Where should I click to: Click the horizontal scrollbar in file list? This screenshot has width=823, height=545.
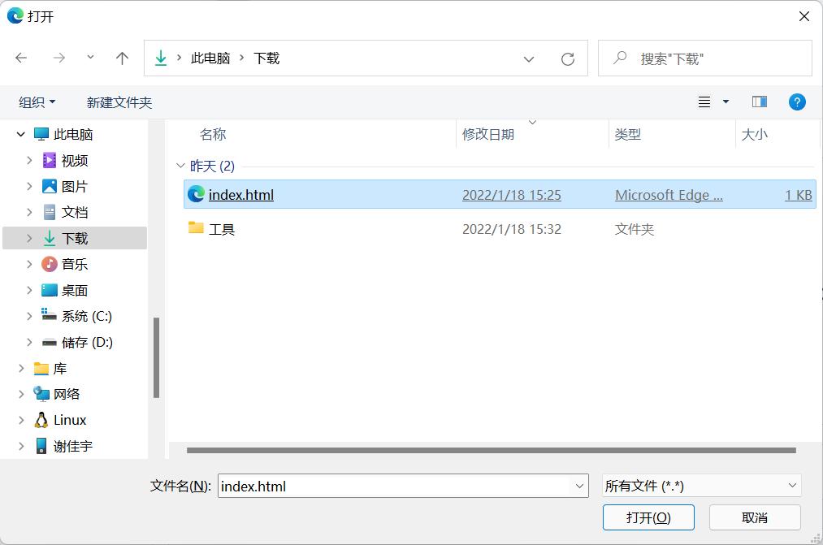tap(491, 450)
